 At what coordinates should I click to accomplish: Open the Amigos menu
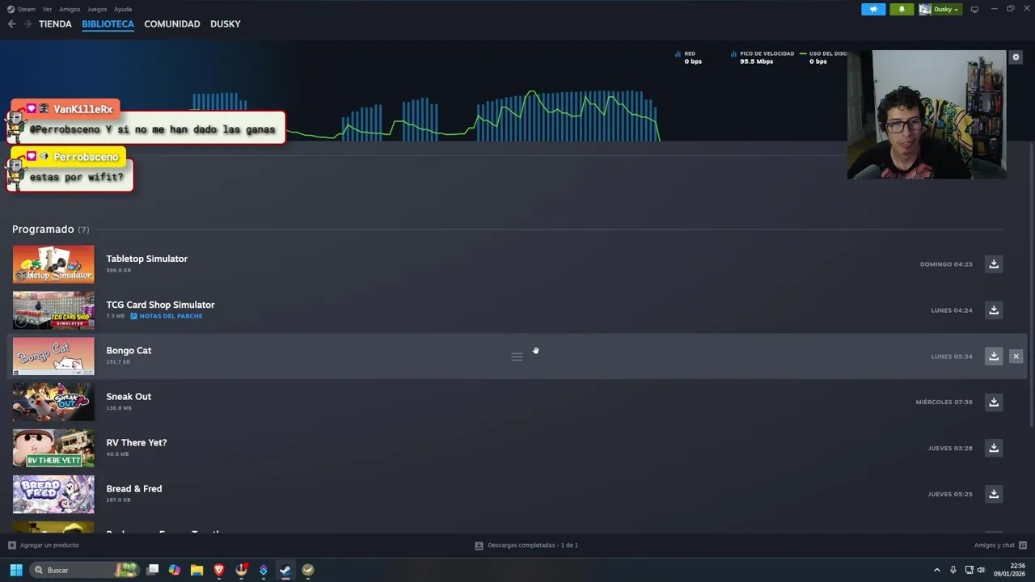tap(70, 10)
